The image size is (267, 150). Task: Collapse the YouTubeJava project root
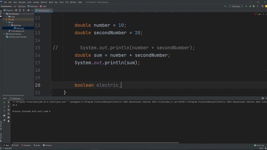click(x=4, y=14)
